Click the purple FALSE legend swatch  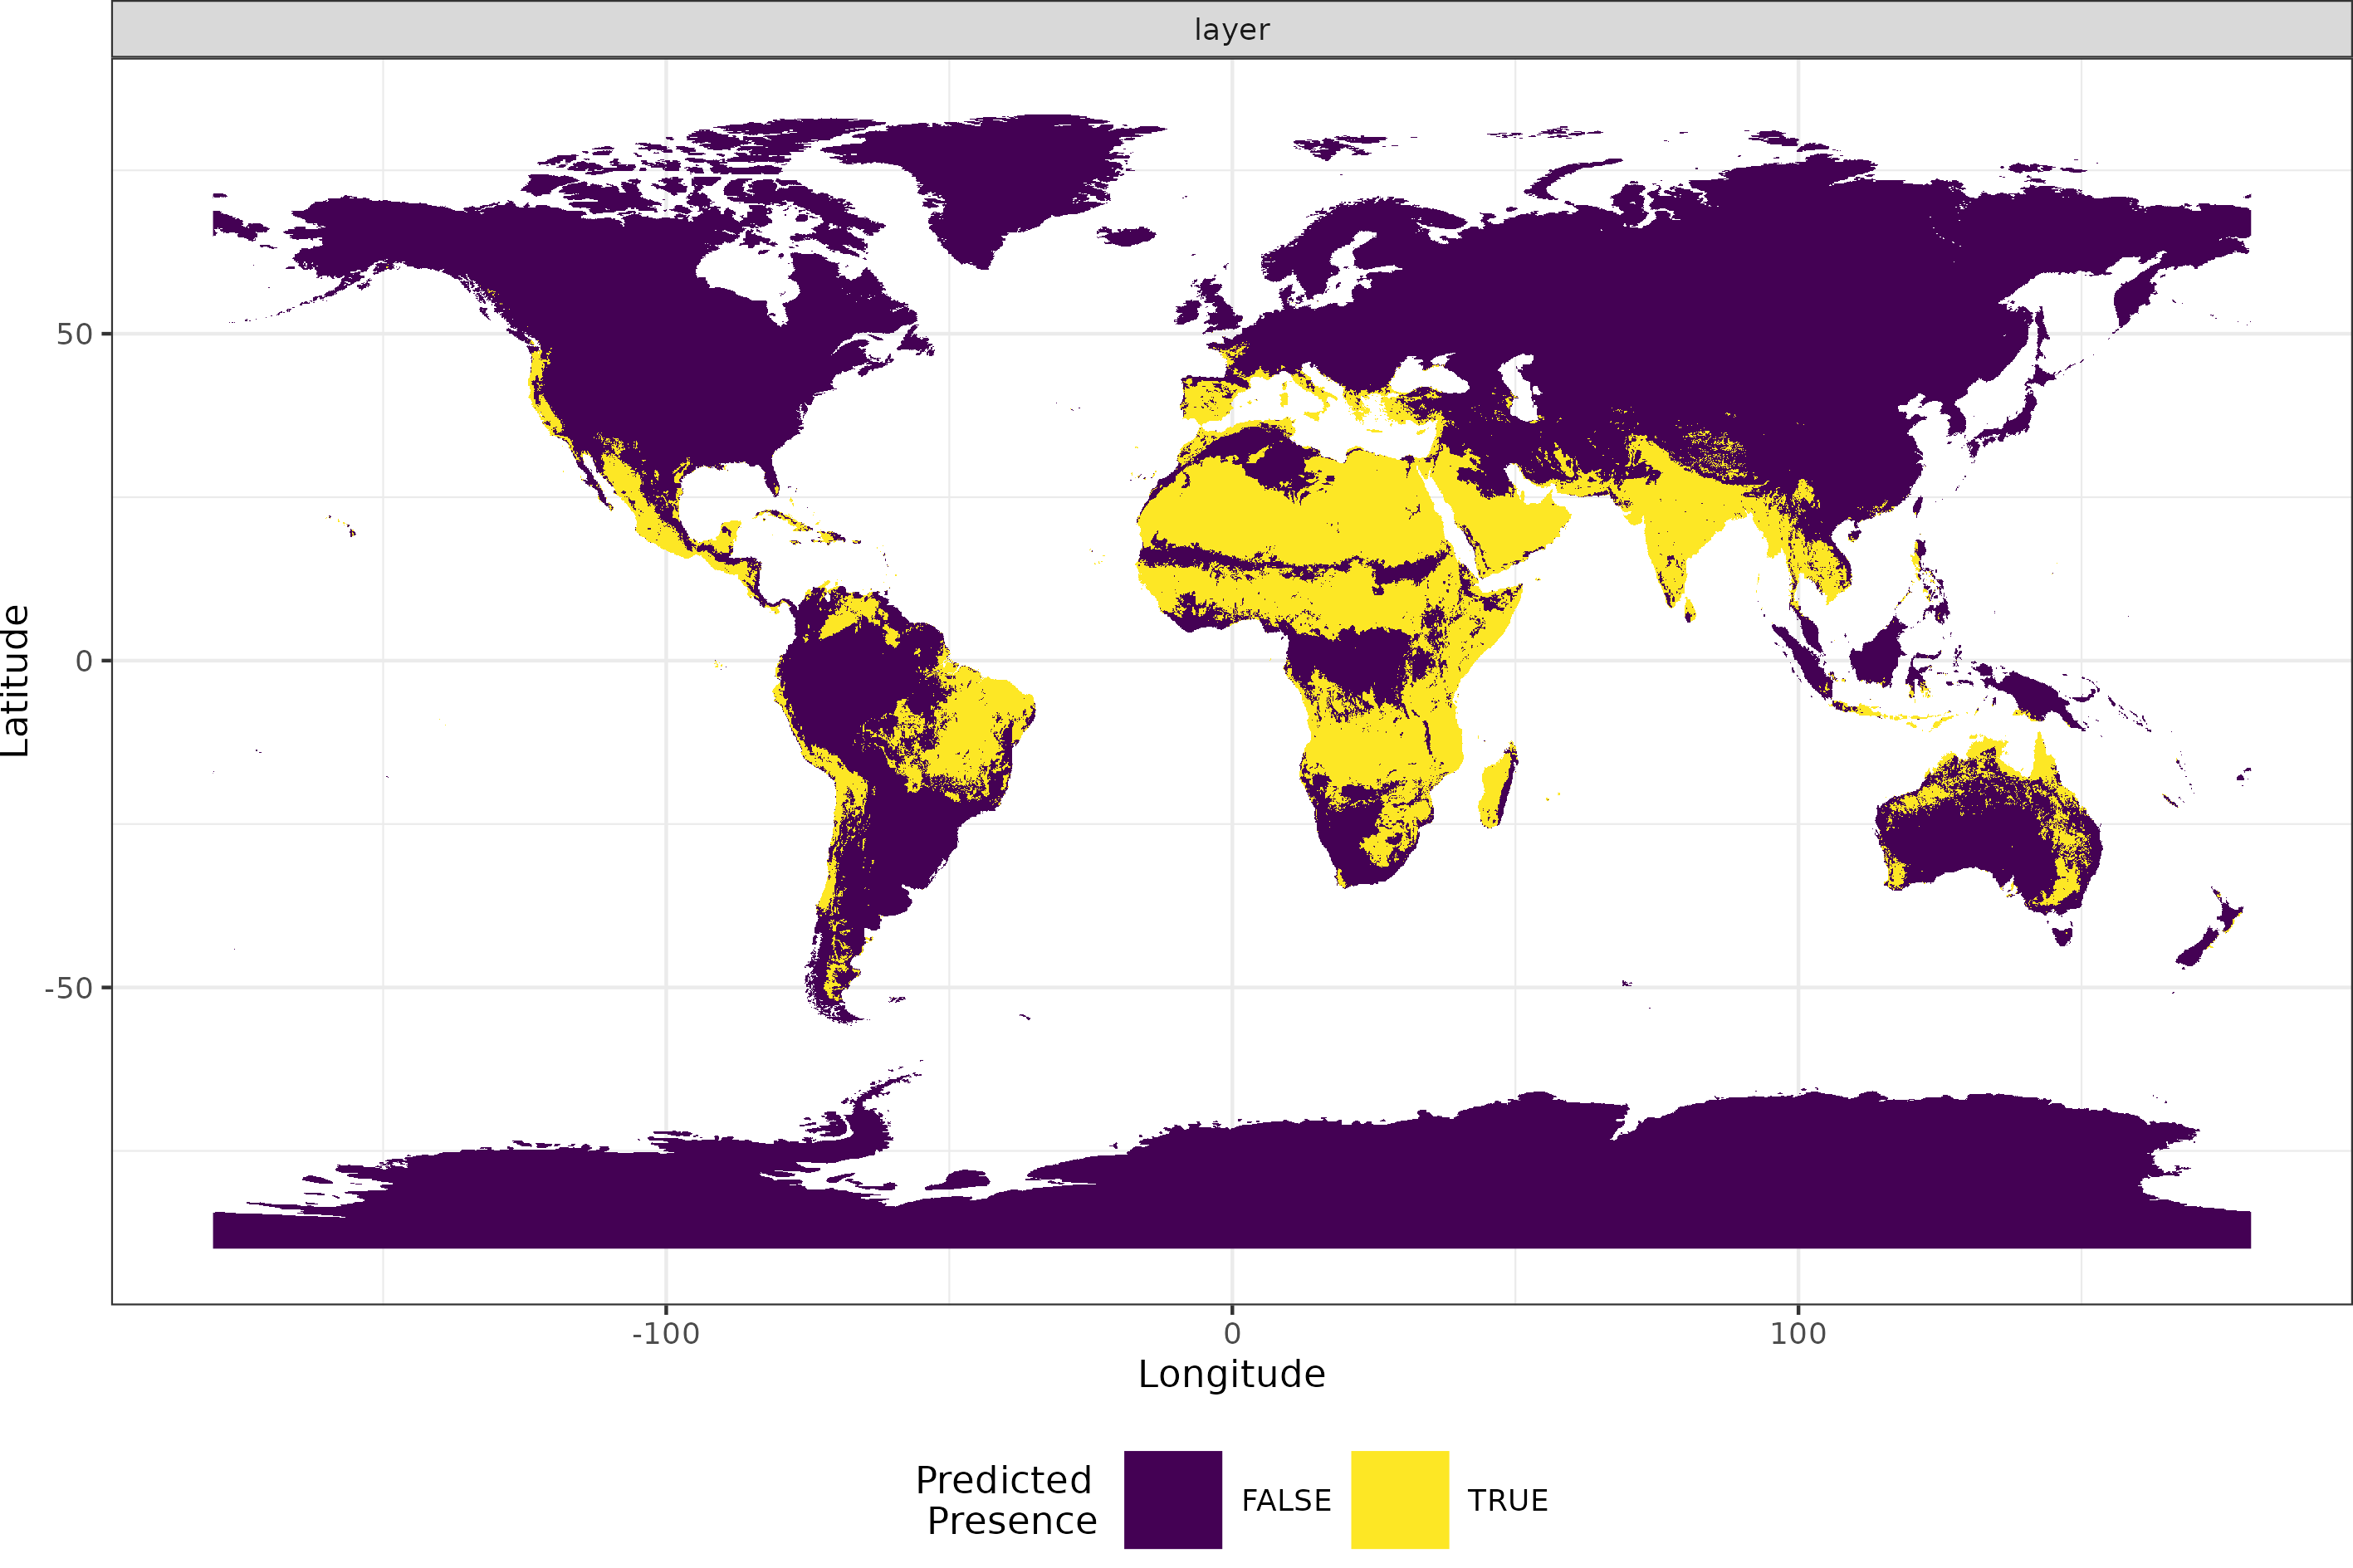(1172, 1499)
